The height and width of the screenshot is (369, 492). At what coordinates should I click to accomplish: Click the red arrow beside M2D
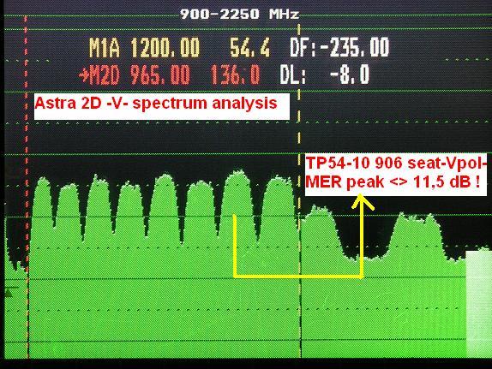[84, 74]
